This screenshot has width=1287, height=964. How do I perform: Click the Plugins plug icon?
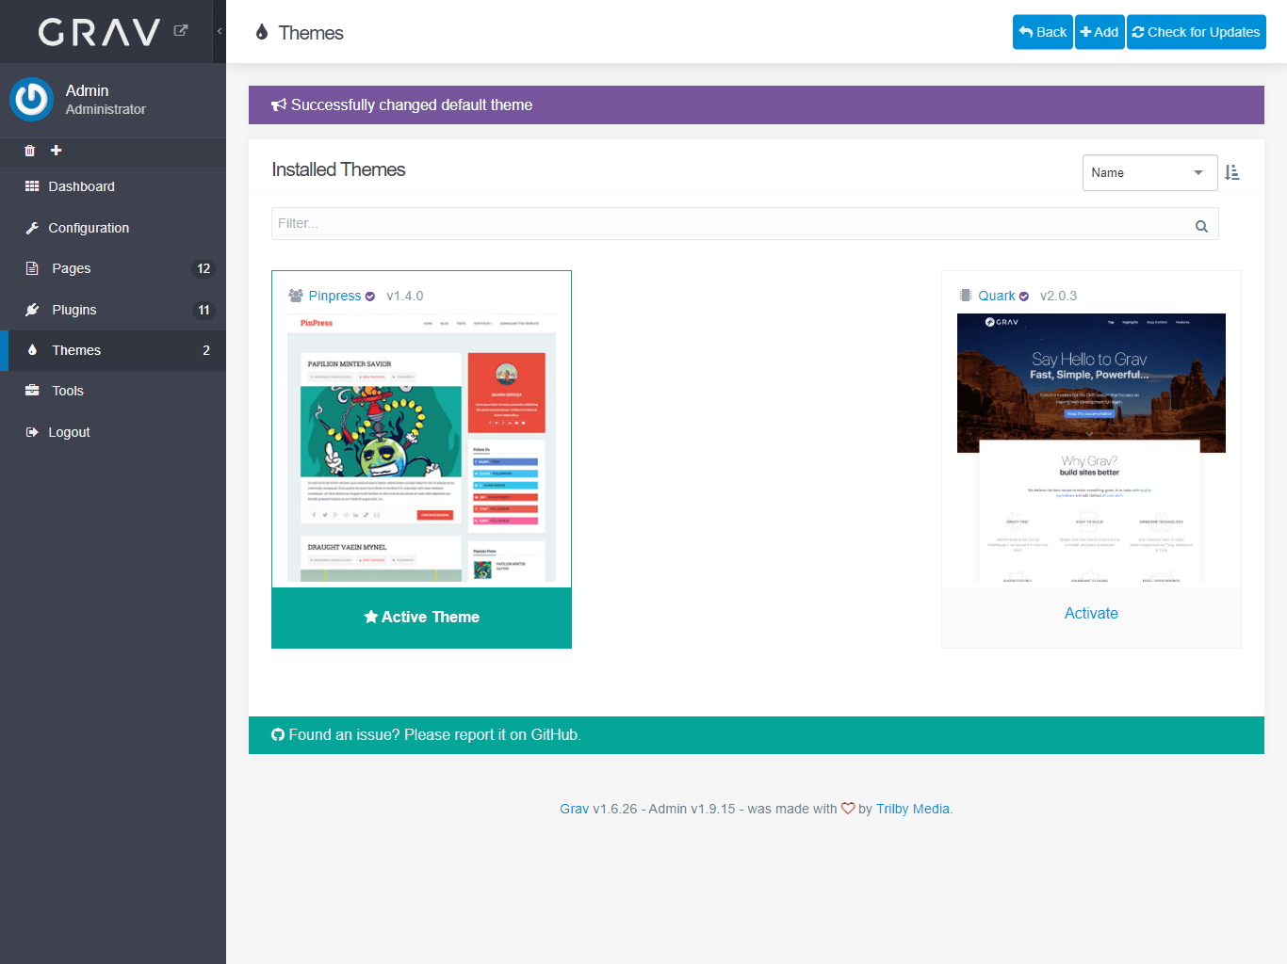pos(32,310)
